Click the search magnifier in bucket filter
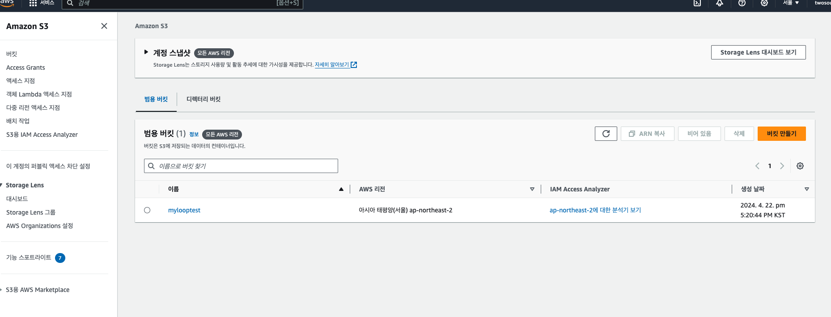 coord(152,166)
